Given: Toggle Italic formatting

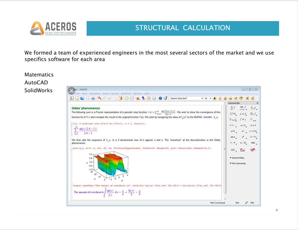Looking at the screenshot, I should click(220, 98).
